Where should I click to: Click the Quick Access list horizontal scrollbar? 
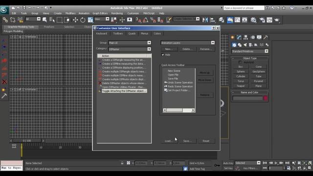click(179, 110)
